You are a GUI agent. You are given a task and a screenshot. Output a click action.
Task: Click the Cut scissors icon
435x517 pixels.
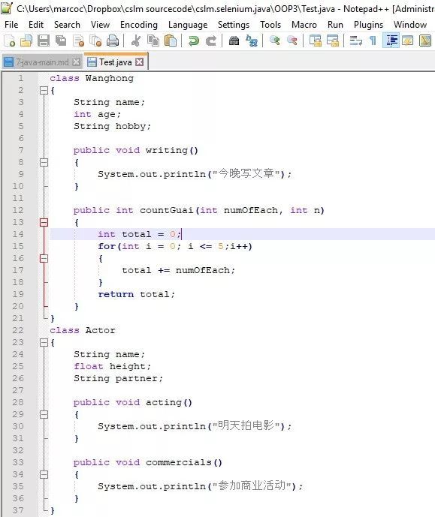[x=136, y=41]
